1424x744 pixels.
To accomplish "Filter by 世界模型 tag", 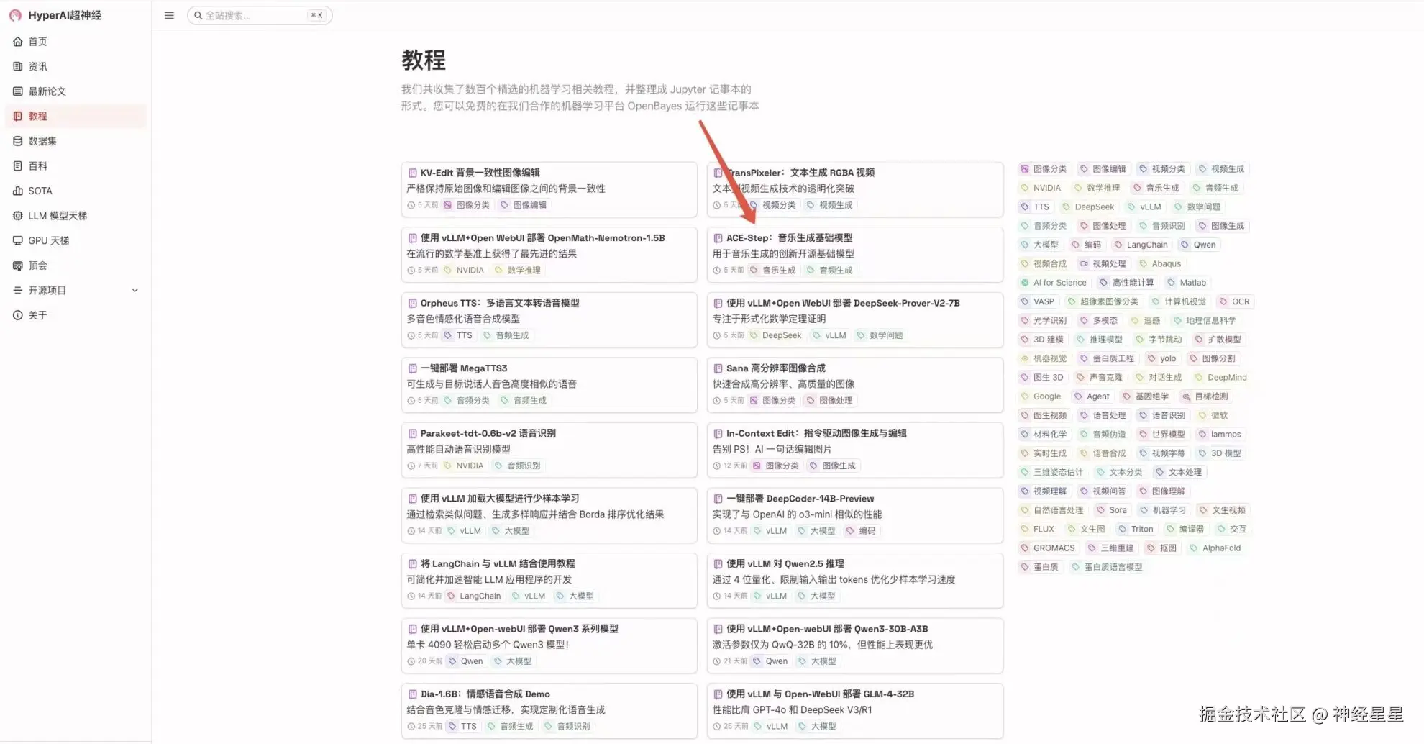I will [1162, 435].
